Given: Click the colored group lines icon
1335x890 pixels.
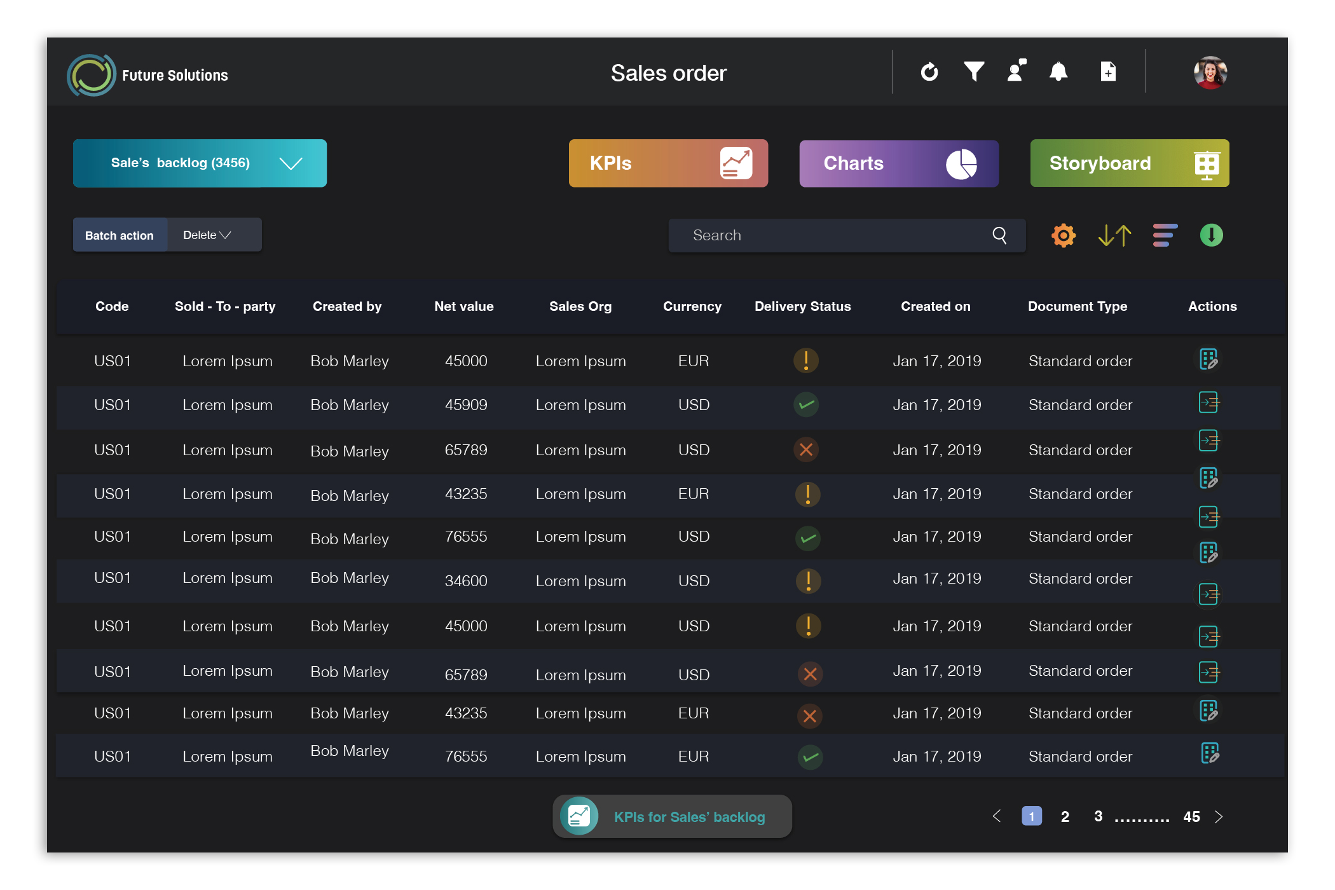Looking at the screenshot, I should 1165,235.
